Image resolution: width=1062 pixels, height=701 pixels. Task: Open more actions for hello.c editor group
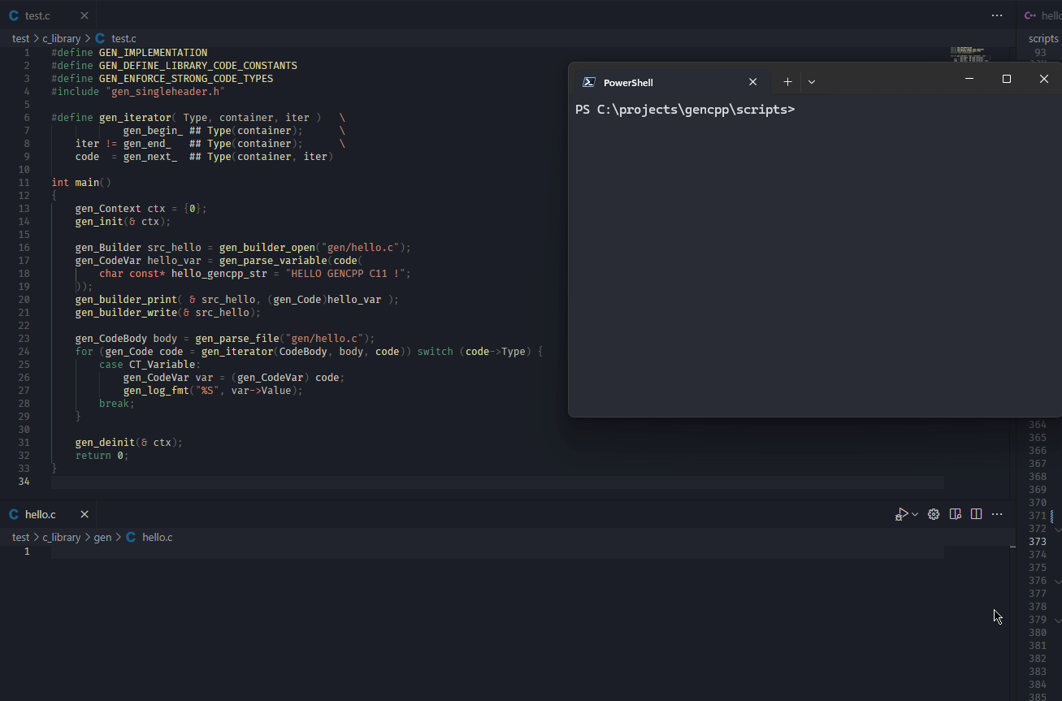coord(997,514)
